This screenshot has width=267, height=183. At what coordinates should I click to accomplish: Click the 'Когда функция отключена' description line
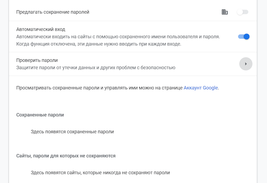coord(99,44)
